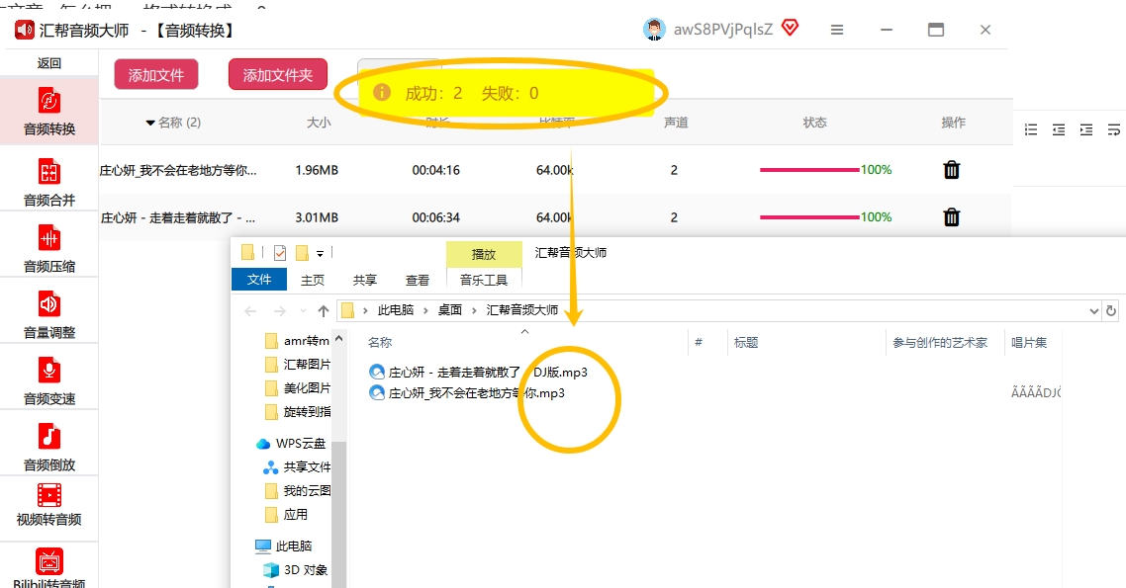Go up one folder level in Explorer
Viewport: 1126px width, 588px height.
click(x=324, y=311)
